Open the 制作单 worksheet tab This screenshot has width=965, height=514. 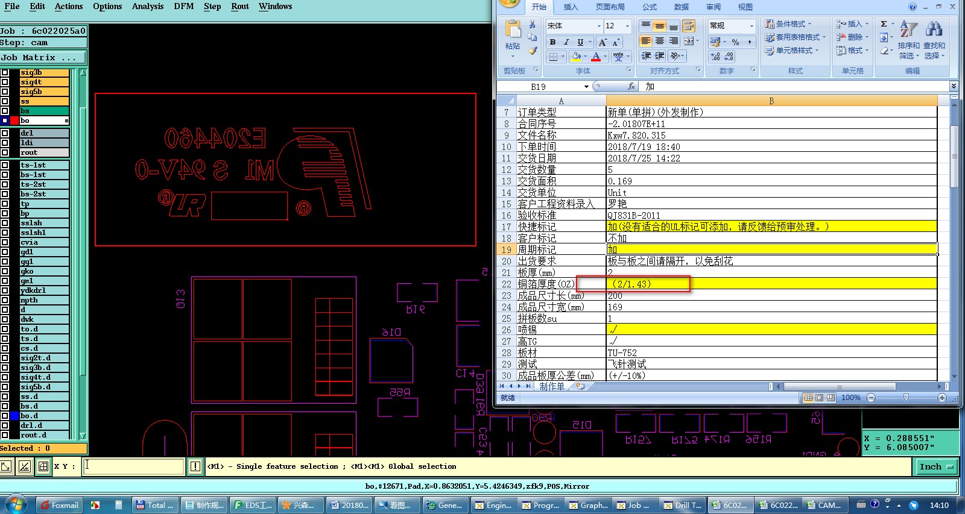coord(552,386)
